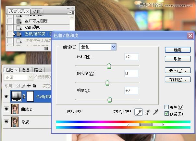
Task: Close the 历史记录 tab
Action: tap(28, 12)
